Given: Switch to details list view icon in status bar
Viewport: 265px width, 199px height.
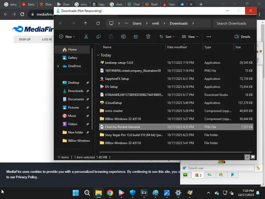Looking at the screenshot, I should pyautogui.click(x=247, y=157).
